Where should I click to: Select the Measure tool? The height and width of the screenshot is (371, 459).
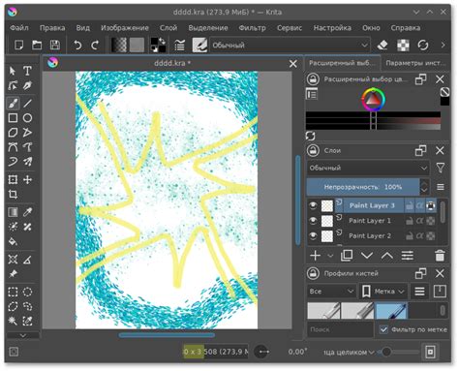[x=27, y=259]
